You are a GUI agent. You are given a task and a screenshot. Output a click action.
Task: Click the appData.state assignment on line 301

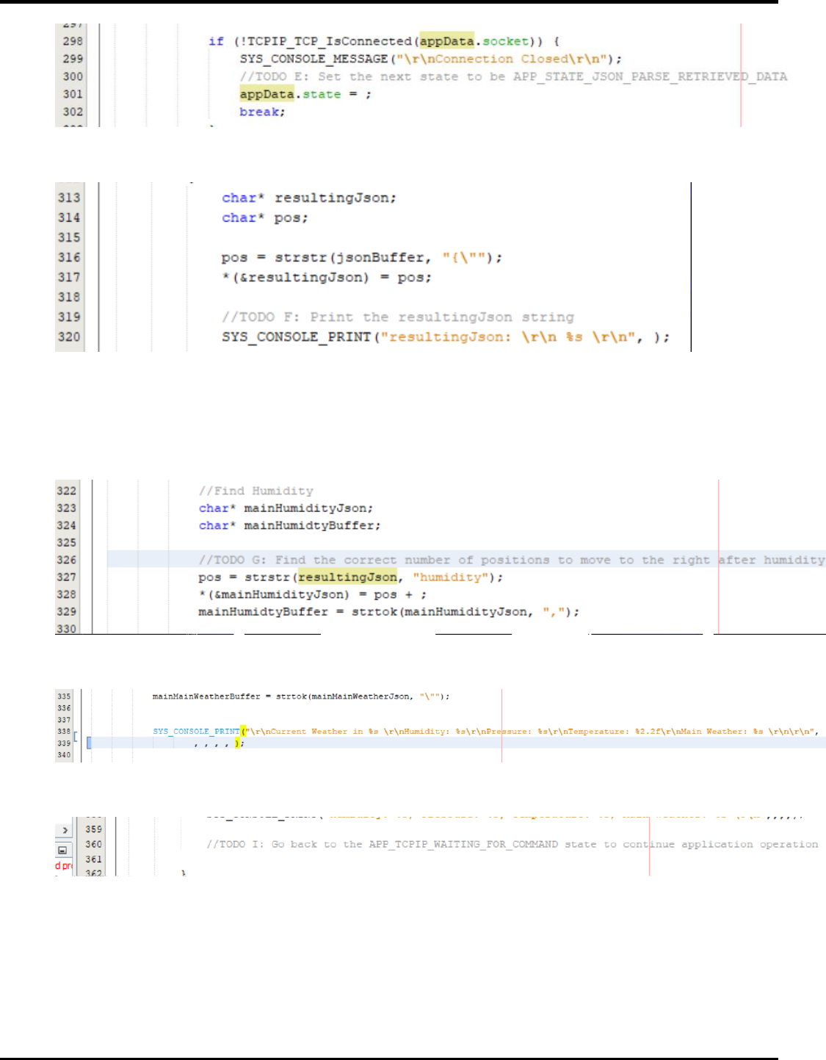(305, 94)
